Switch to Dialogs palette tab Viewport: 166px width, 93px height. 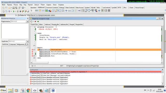tap(62, 7)
